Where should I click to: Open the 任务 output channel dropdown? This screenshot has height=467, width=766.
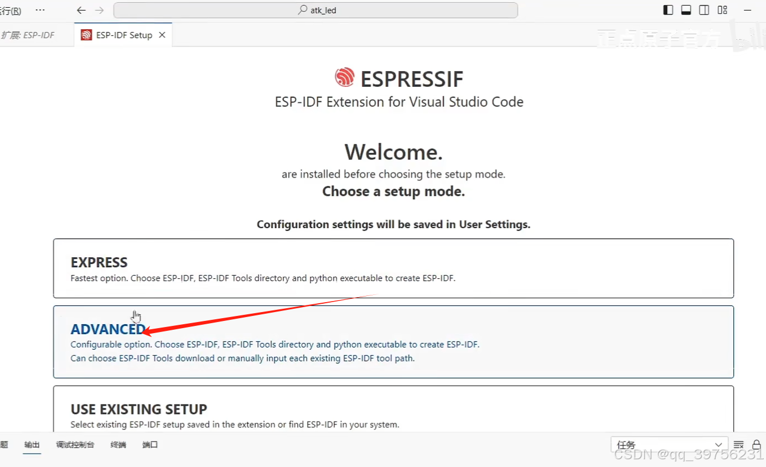669,444
